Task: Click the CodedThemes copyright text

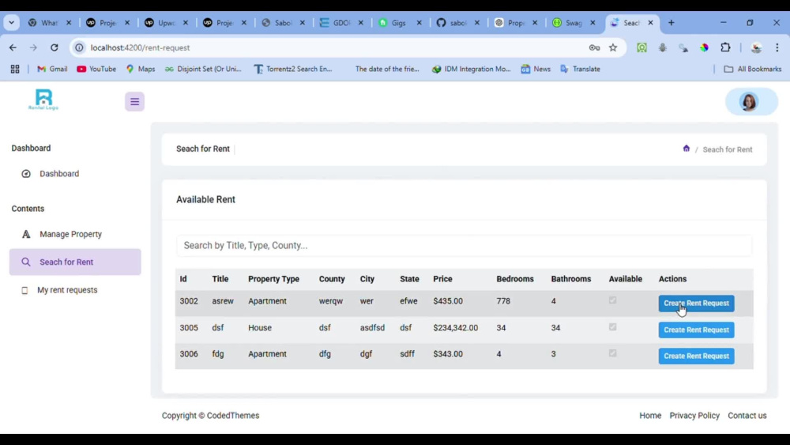Action: [x=211, y=416]
